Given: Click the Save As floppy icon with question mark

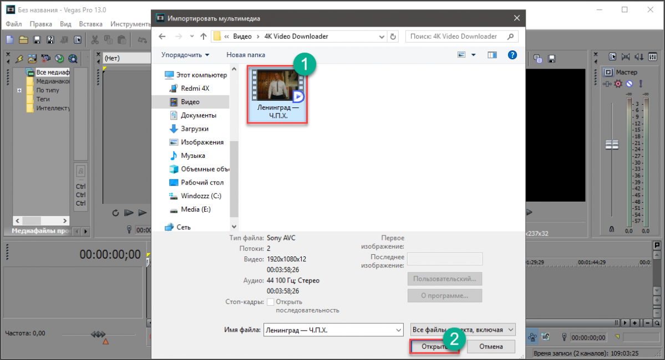Looking at the screenshot, I should (50, 40).
